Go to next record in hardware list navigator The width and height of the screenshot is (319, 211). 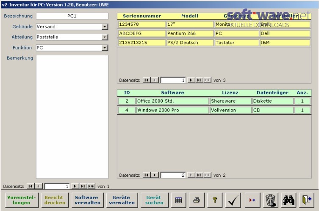[x=191, y=80]
